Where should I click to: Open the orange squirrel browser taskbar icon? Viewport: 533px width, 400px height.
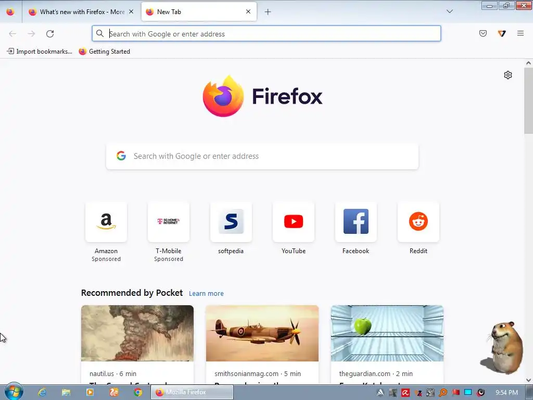point(114,392)
